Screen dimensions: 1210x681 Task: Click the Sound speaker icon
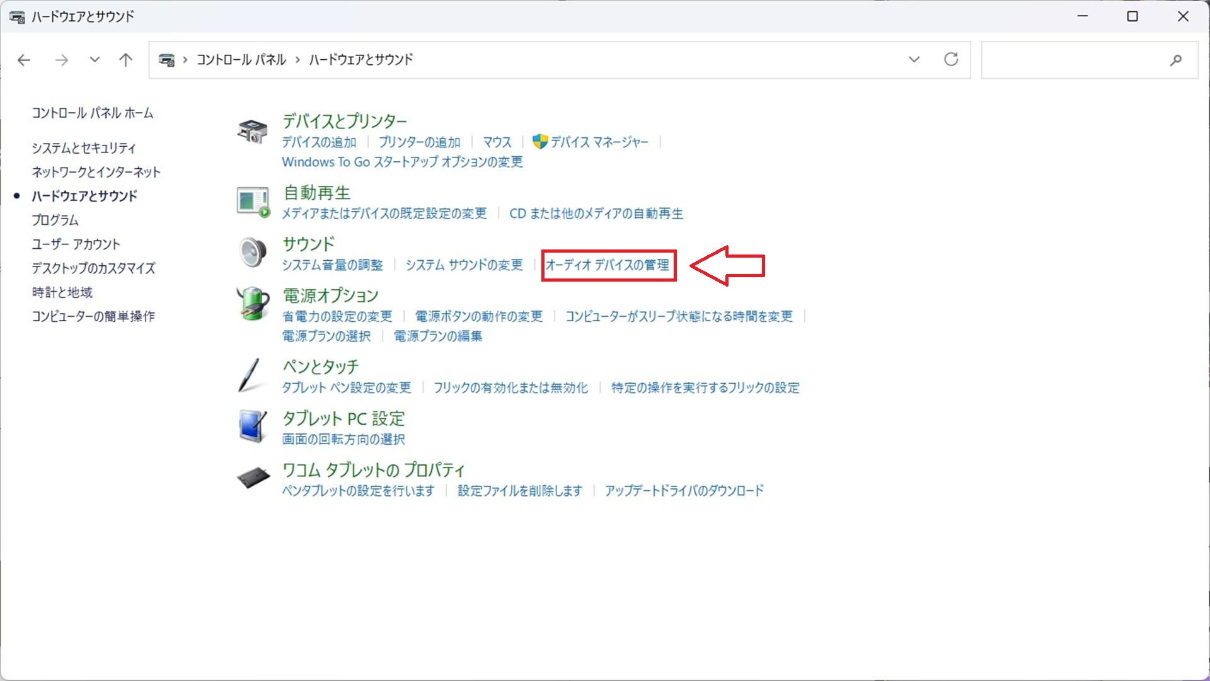[x=253, y=252]
